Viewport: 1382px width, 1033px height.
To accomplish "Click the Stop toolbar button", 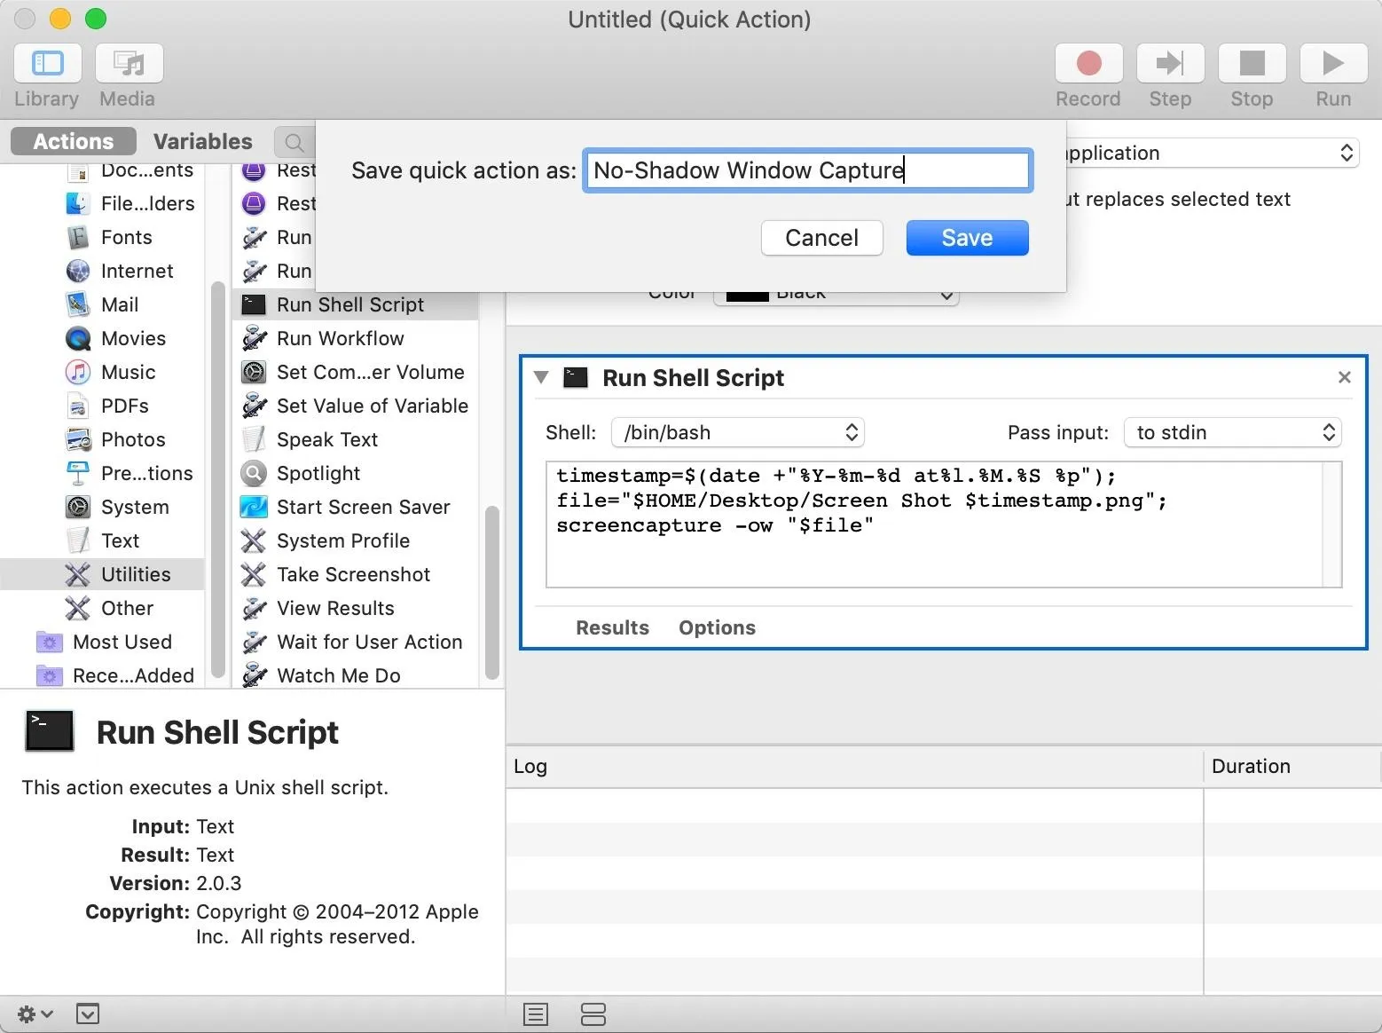I will (1252, 63).
